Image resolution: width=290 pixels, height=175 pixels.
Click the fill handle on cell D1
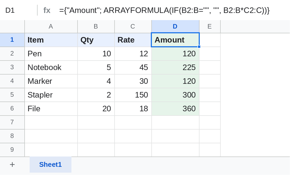pos(199,47)
